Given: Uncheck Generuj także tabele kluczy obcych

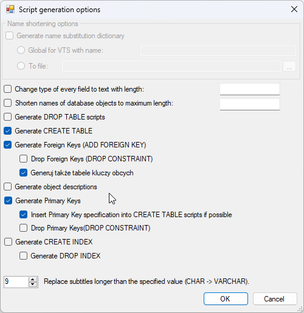Looking at the screenshot, I should (x=24, y=173).
